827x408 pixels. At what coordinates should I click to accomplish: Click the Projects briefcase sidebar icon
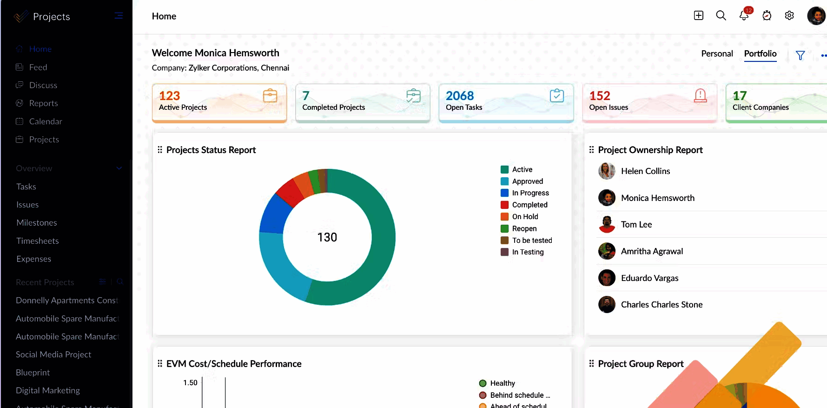click(19, 140)
